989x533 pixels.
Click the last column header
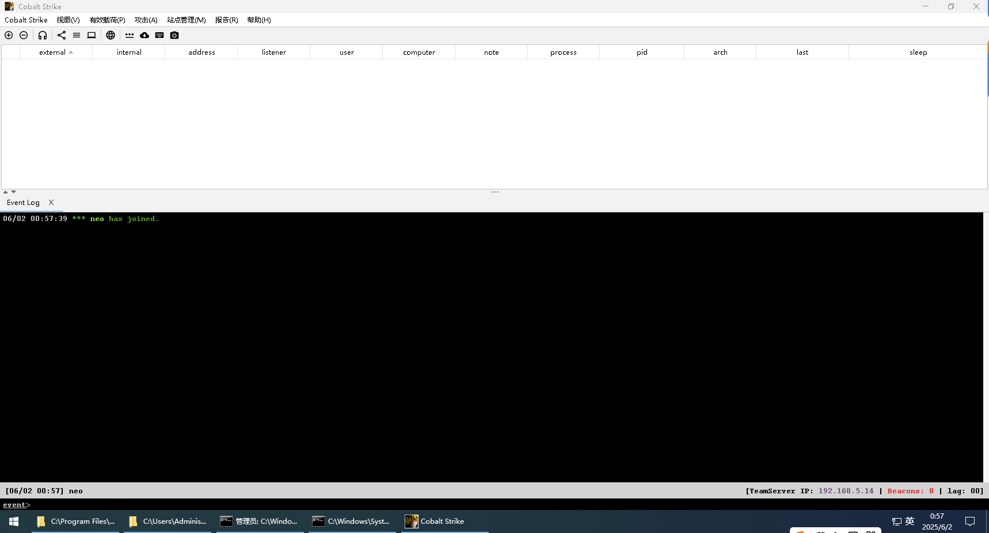coord(802,52)
